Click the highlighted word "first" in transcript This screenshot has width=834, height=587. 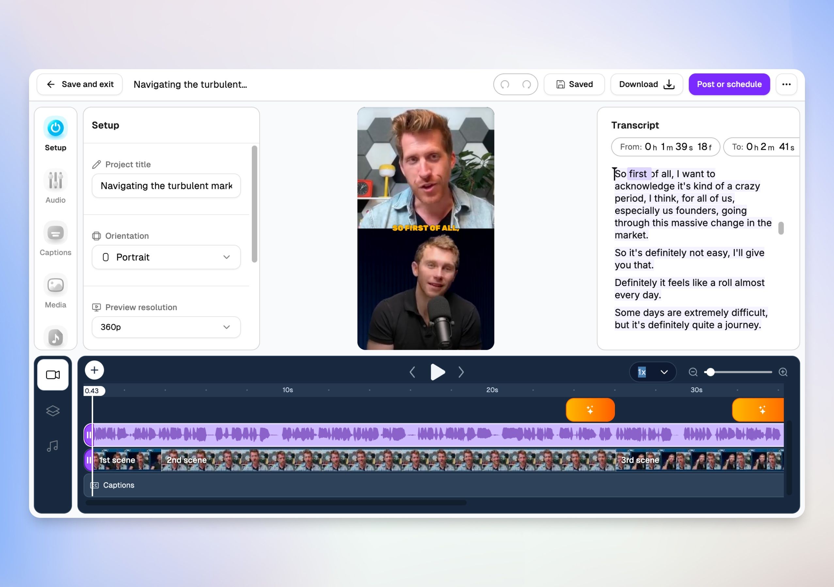pyautogui.click(x=638, y=174)
